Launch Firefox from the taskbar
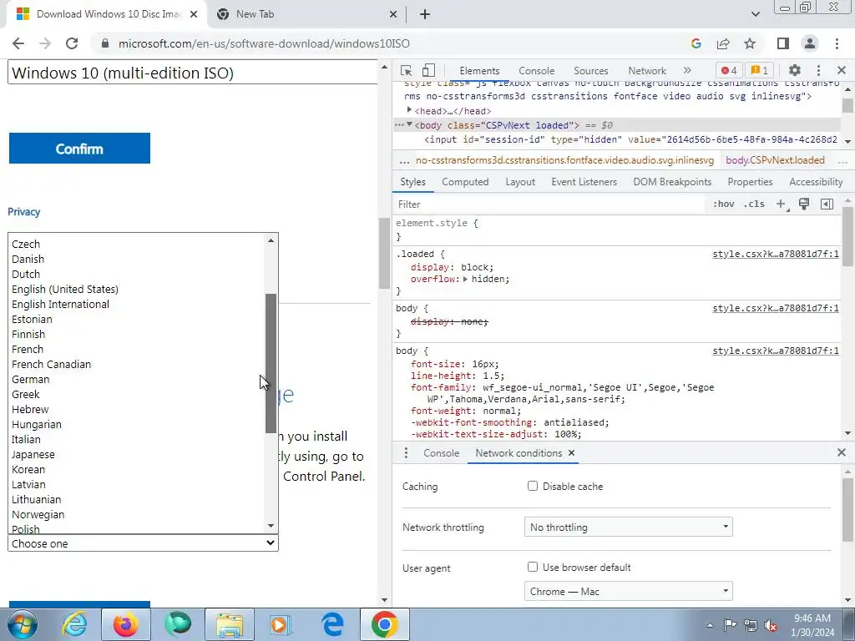The width and height of the screenshot is (855, 641). point(125,624)
